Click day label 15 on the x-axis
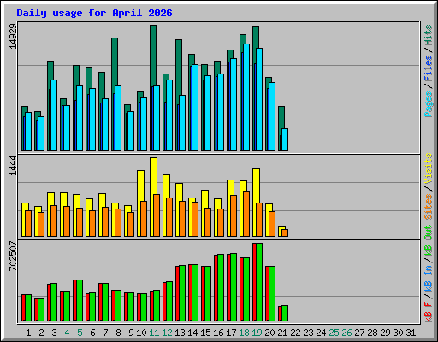438x342 pixels. pos(205,333)
